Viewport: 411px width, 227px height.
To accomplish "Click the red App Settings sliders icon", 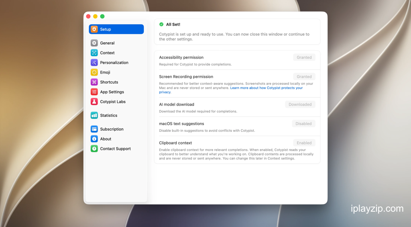I will coord(94,92).
